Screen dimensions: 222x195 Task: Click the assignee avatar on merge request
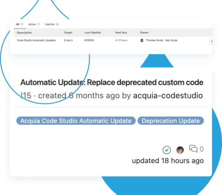180,150
